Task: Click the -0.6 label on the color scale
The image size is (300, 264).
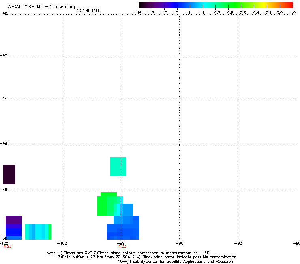Action: point(229,13)
